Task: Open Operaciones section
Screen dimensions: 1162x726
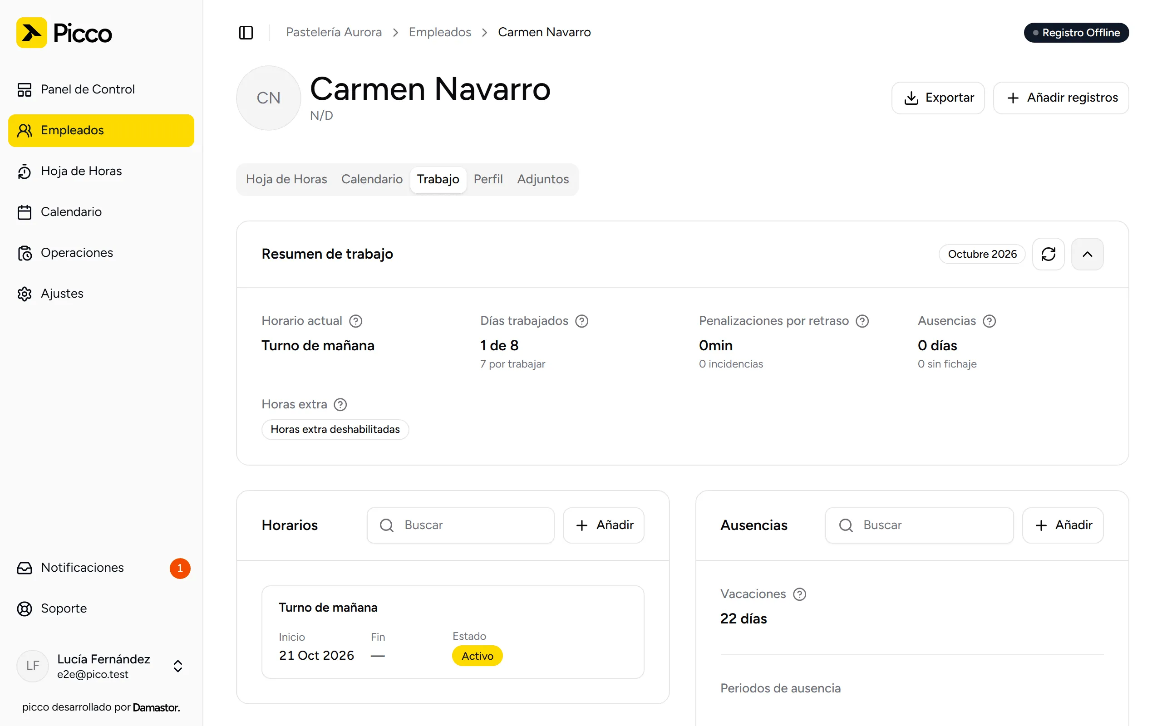Action: (x=101, y=253)
